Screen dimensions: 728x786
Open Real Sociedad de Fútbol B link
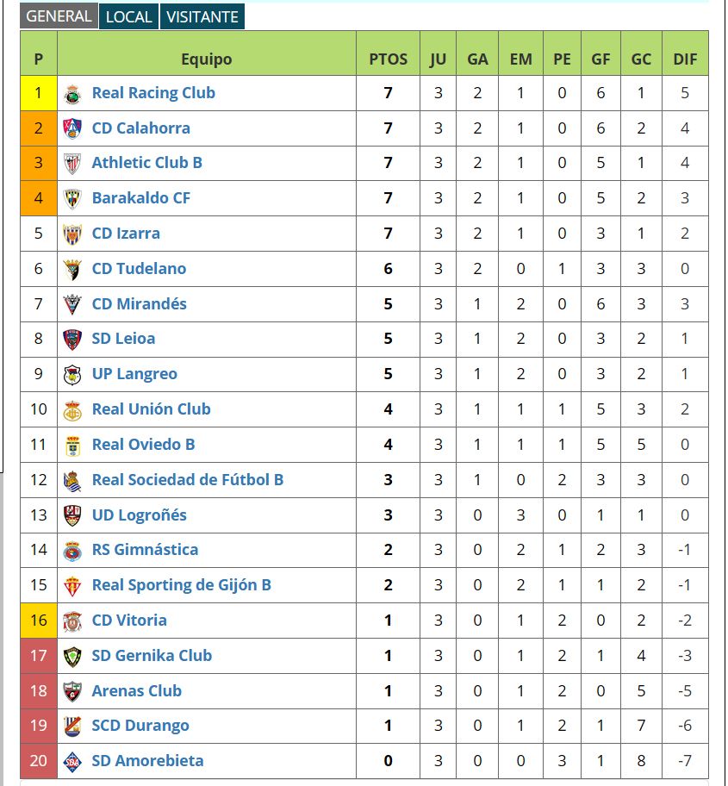188,480
